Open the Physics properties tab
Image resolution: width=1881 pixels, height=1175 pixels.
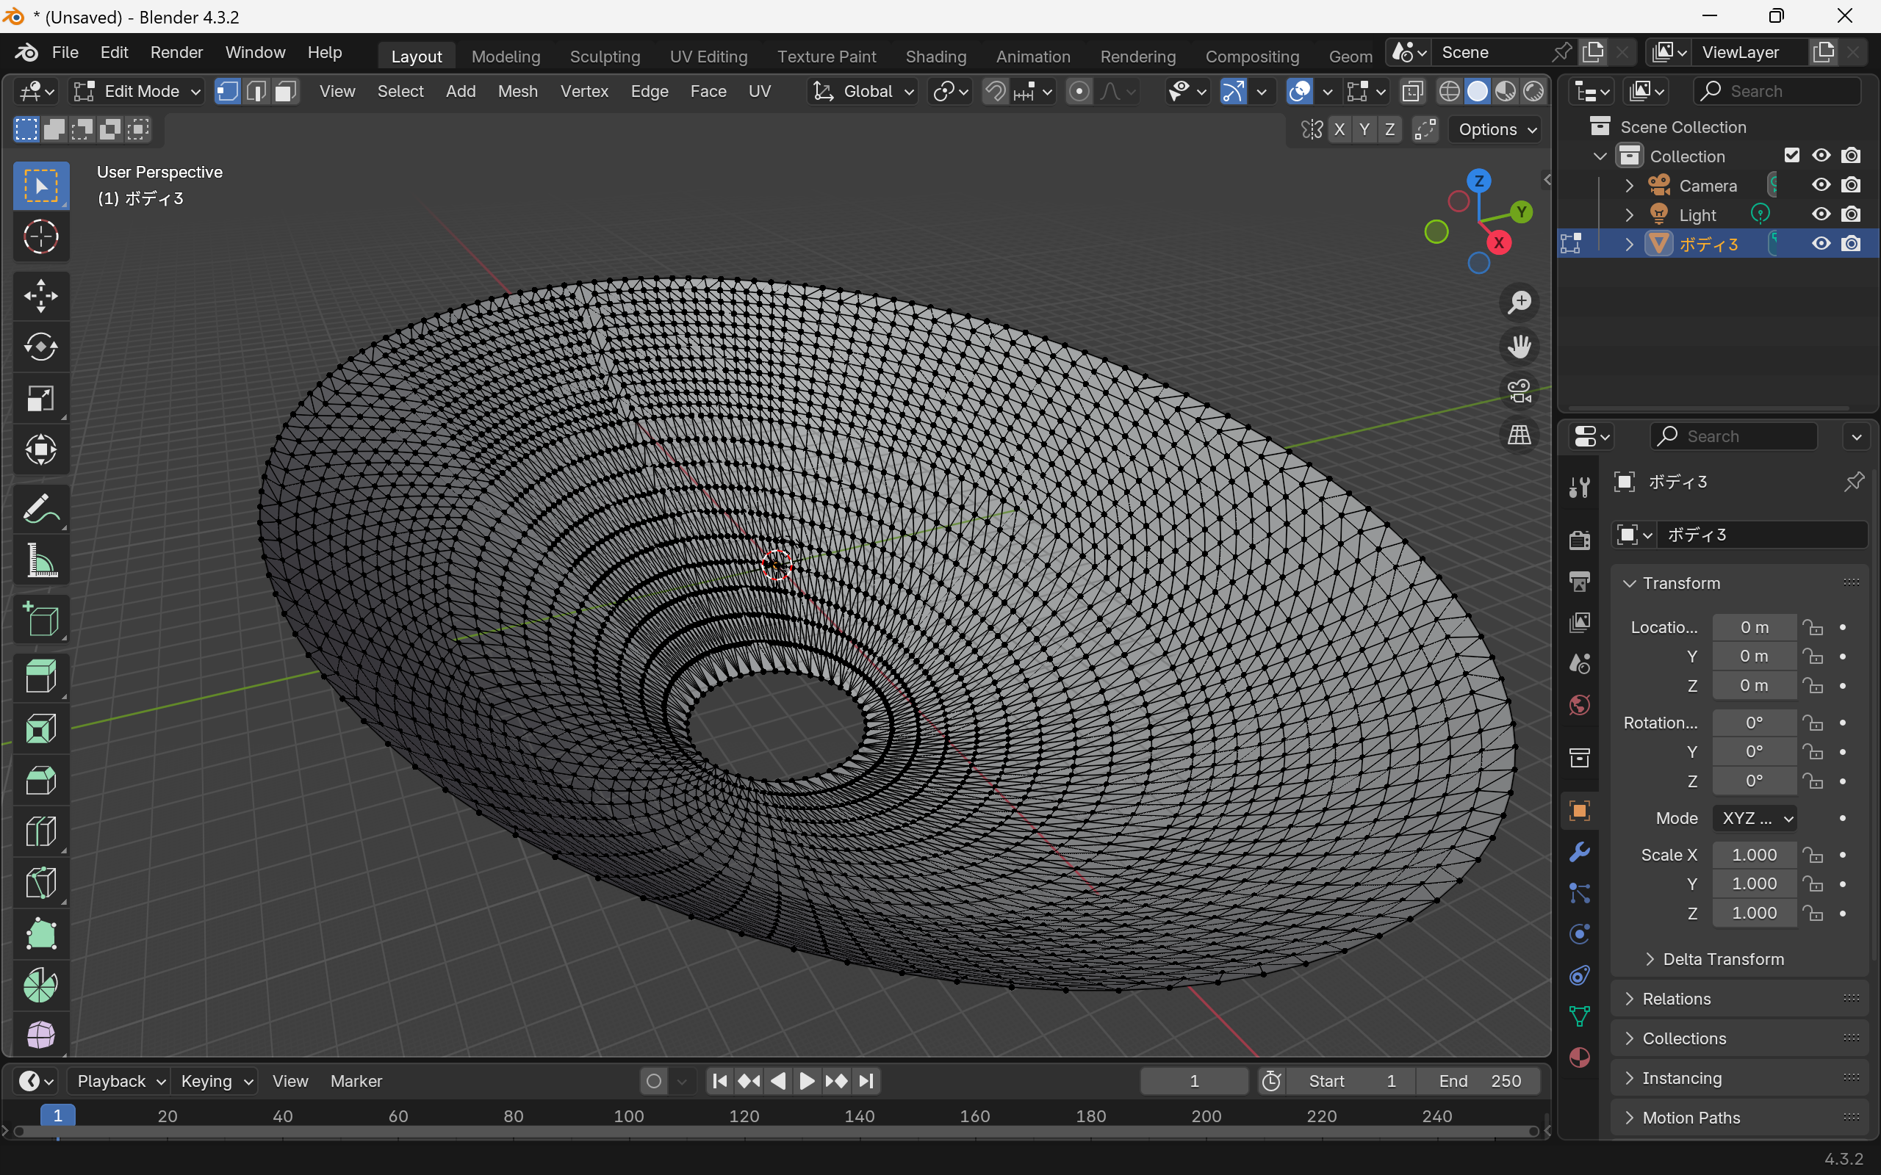pyautogui.click(x=1580, y=933)
